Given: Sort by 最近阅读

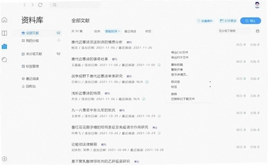Looking at the screenshot, I should (x=130, y=31).
